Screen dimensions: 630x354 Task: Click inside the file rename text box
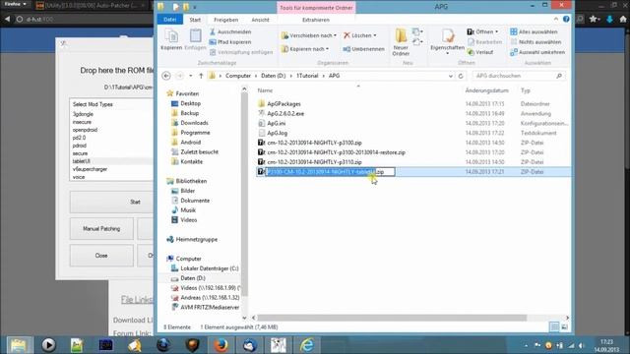(331, 172)
